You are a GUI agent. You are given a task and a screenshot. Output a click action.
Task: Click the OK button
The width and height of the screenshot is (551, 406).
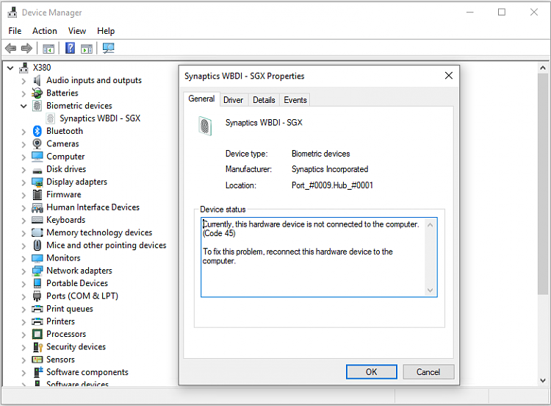click(x=372, y=372)
